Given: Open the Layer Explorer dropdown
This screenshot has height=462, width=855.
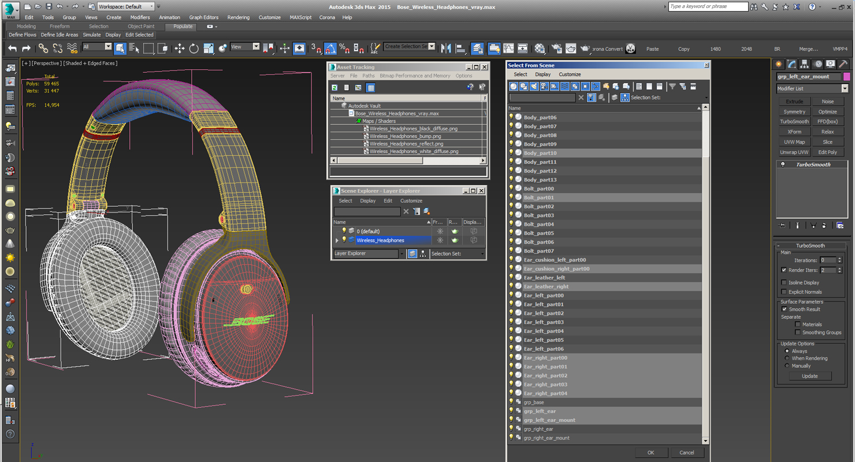Looking at the screenshot, I should pyautogui.click(x=402, y=254).
